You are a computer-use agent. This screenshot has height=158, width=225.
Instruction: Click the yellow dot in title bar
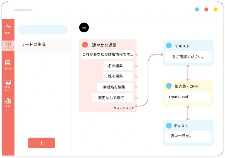pyautogui.click(x=216, y=9)
